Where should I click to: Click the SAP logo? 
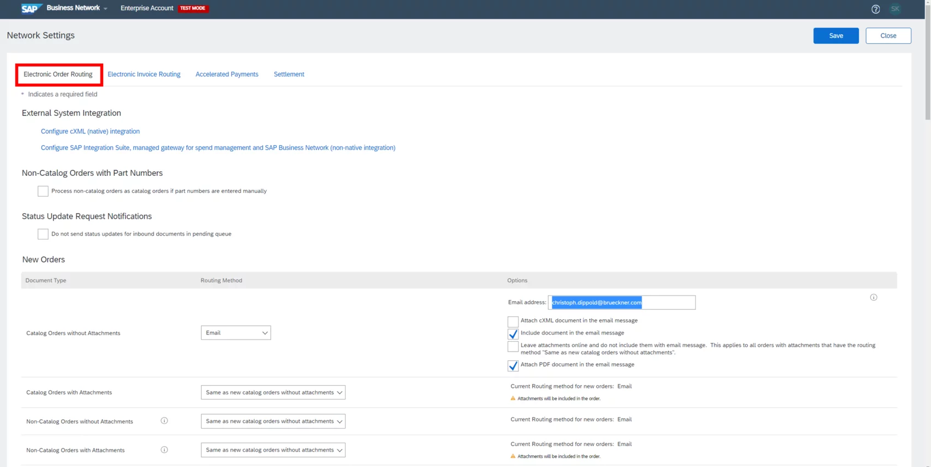[x=31, y=8]
